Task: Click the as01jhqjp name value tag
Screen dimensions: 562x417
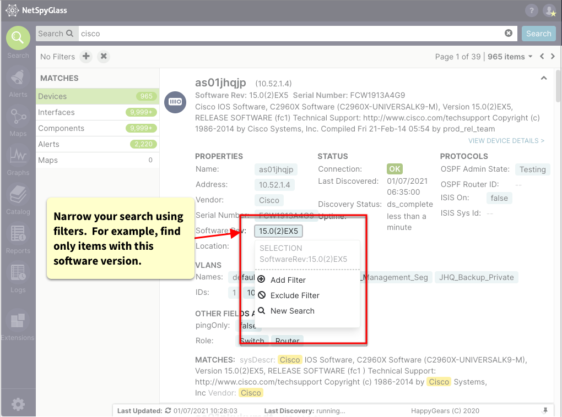Action: click(x=276, y=169)
